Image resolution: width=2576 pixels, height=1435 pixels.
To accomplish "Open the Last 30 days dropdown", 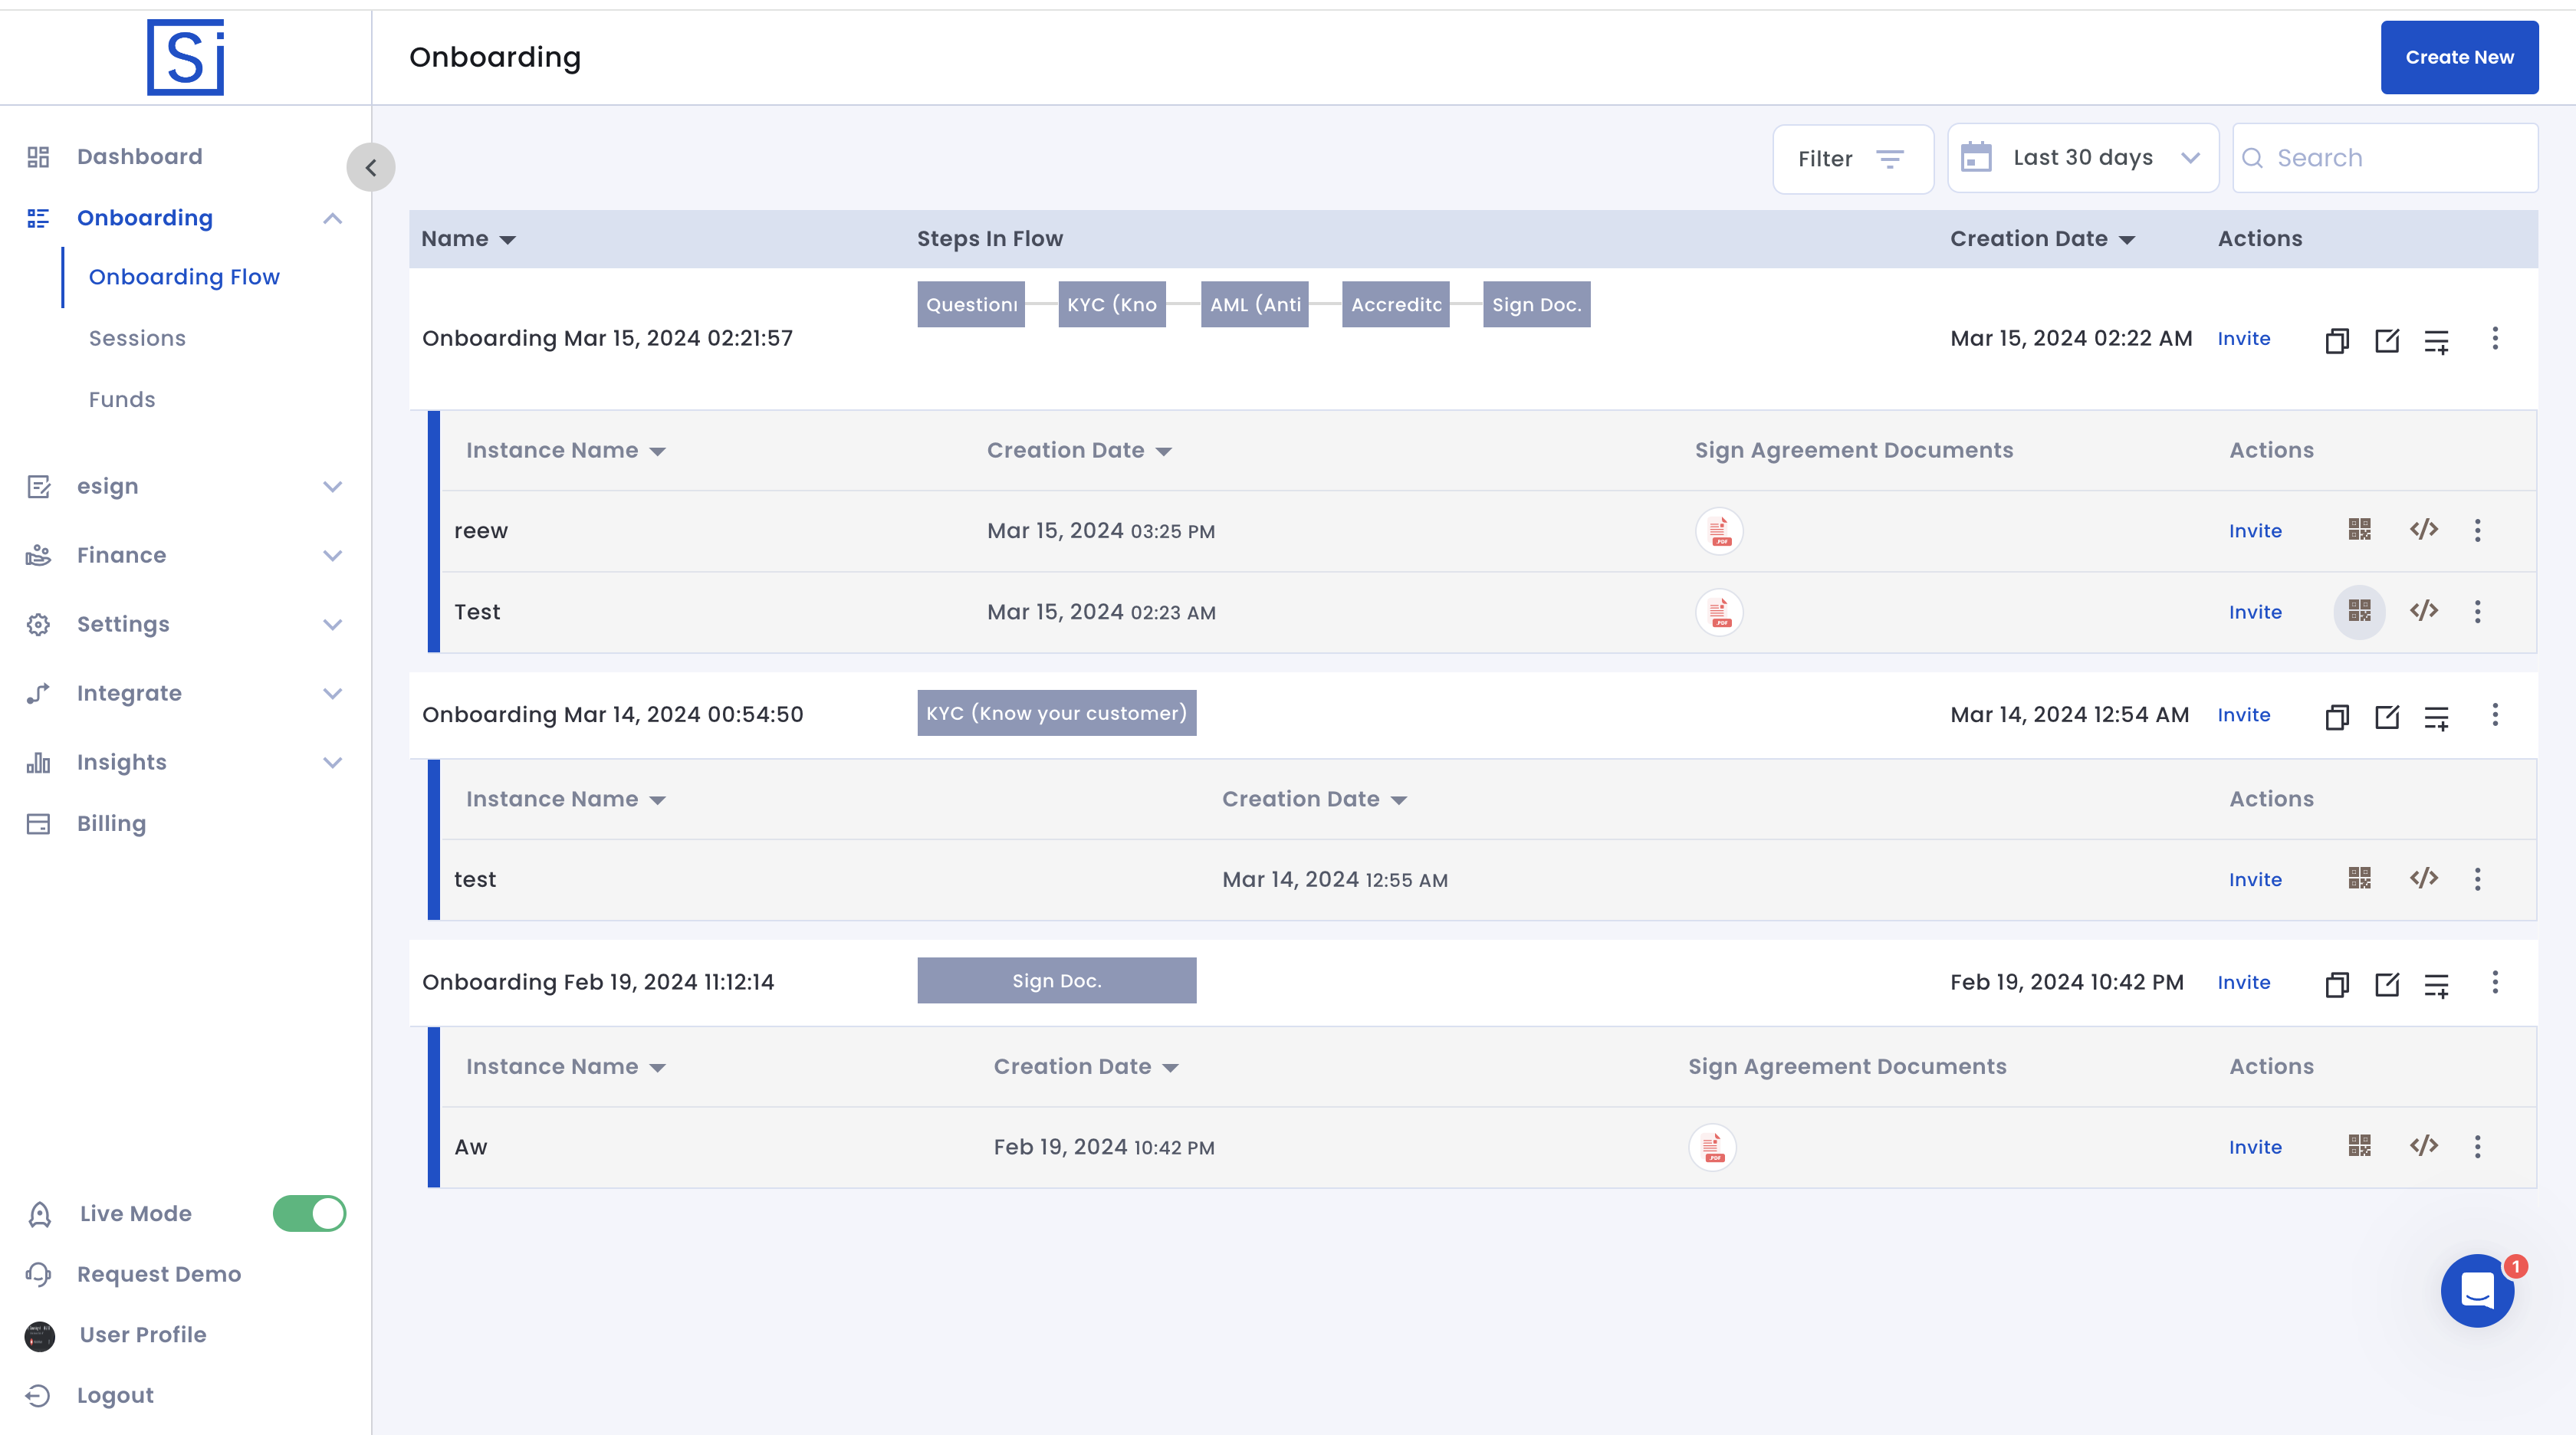I will 2083,158.
